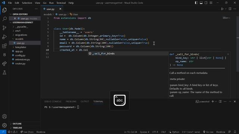
Task: Close the user.py editor tab
Action: click(x=60, y=9)
